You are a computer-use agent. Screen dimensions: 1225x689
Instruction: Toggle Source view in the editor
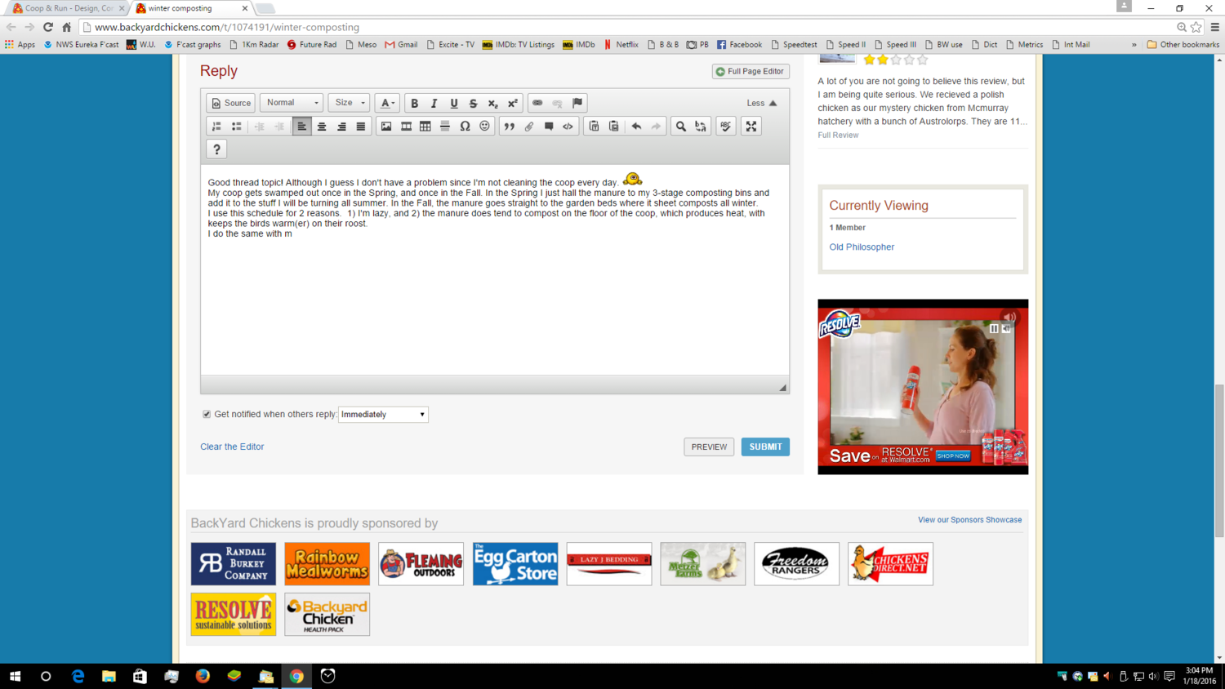pyautogui.click(x=231, y=104)
